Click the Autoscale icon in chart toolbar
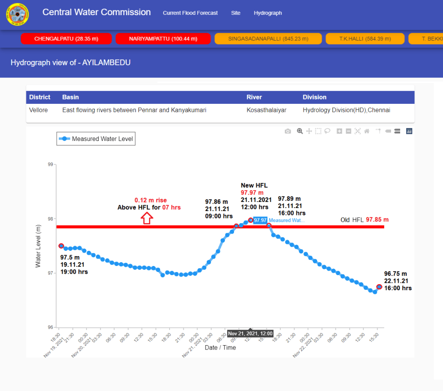This screenshot has height=391, width=443. pos(358,131)
